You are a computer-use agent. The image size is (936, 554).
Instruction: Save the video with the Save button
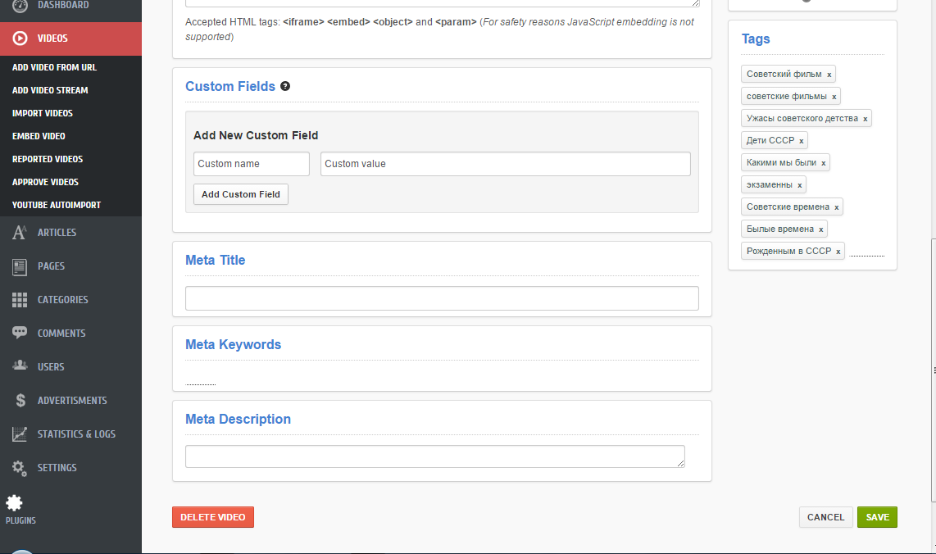tap(877, 517)
